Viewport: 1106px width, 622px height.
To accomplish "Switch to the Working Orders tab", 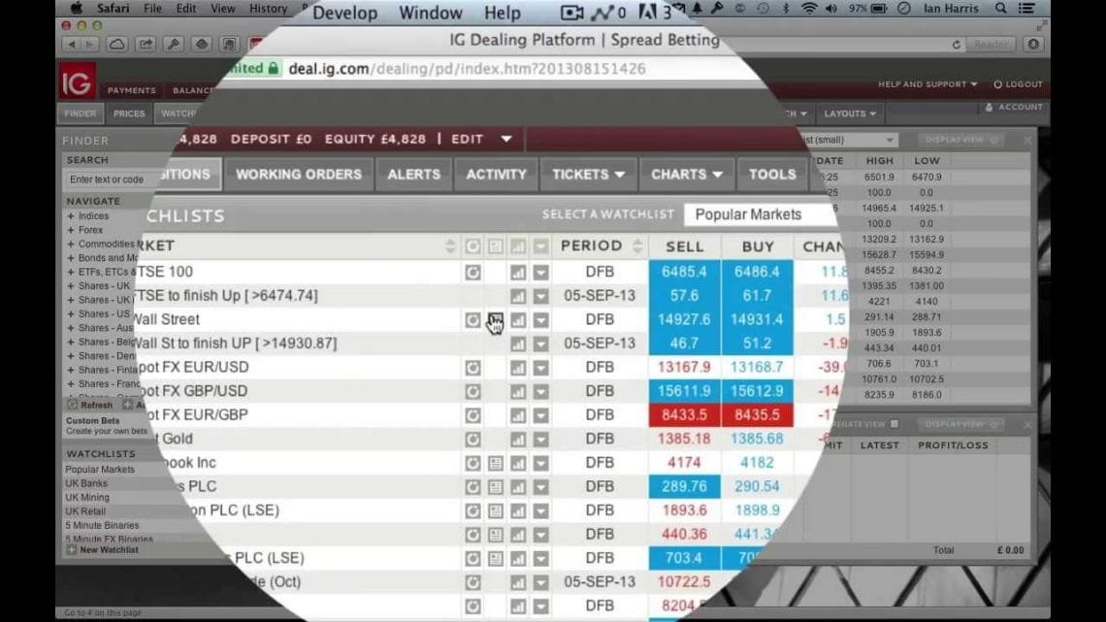I will [x=298, y=175].
